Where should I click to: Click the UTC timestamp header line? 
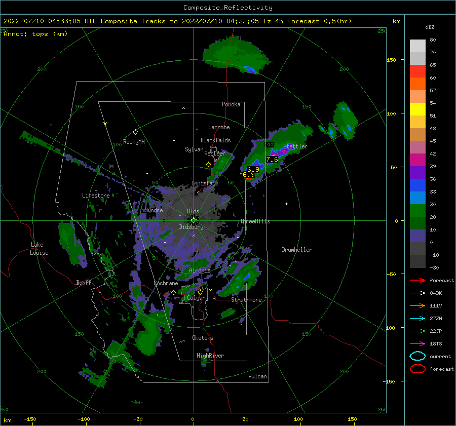click(x=177, y=21)
